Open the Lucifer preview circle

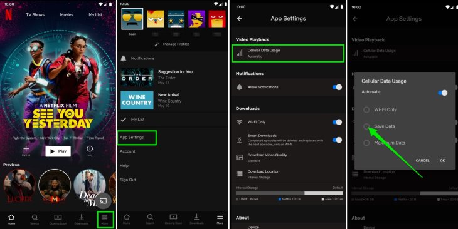point(19,186)
